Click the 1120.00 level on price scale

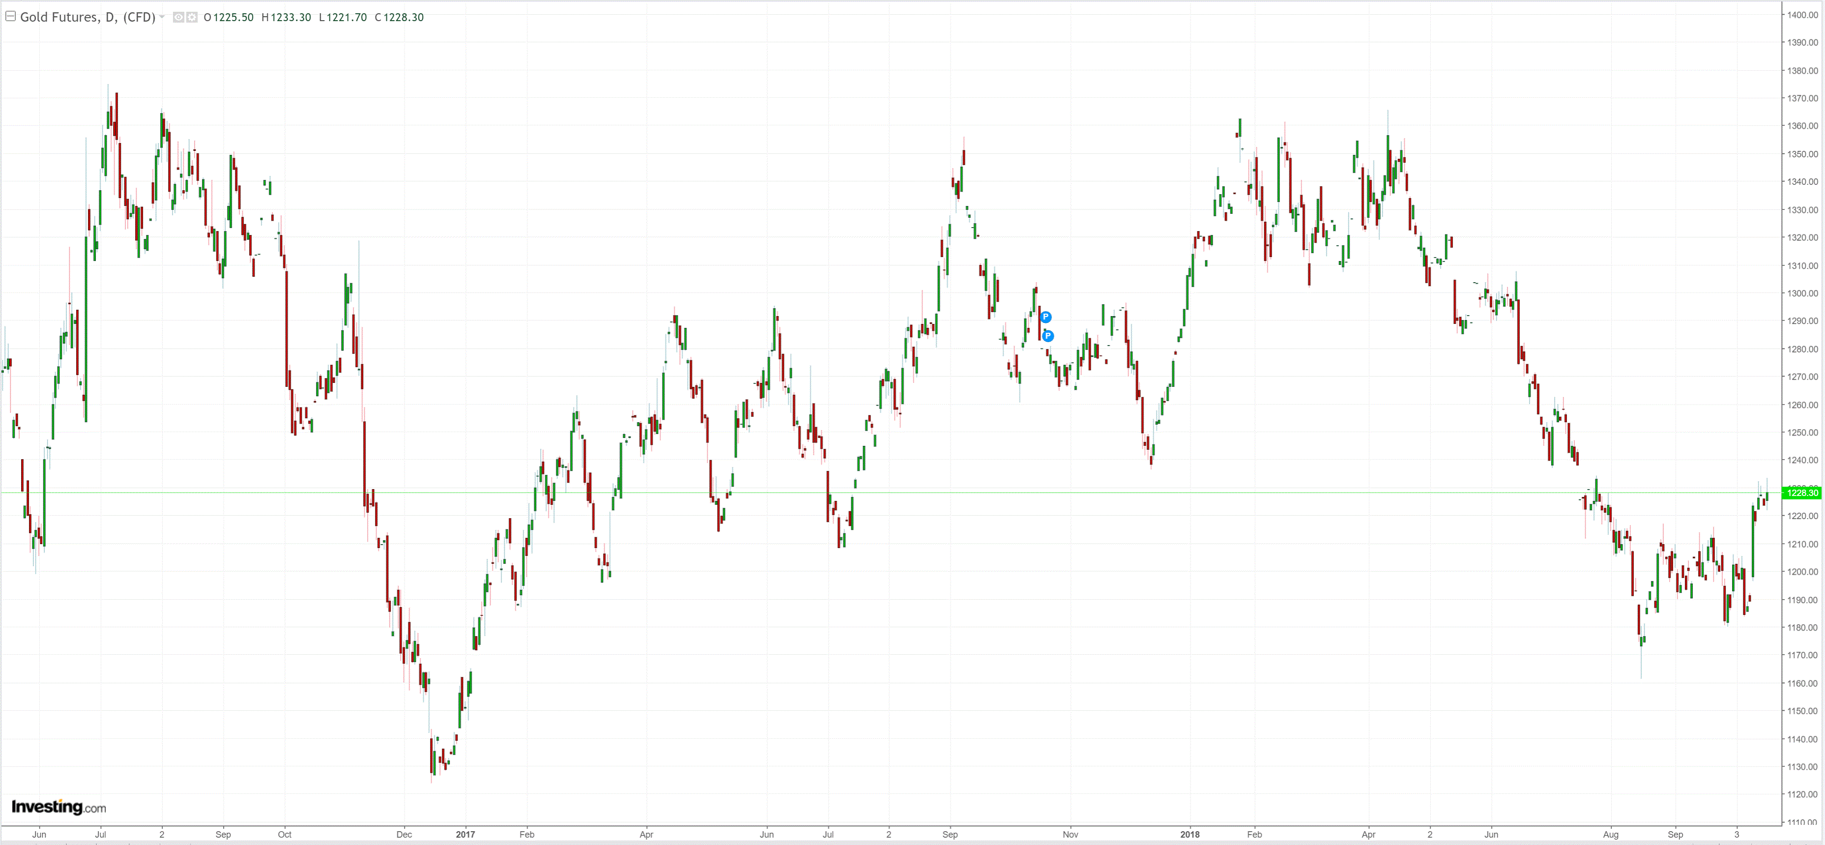[1801, 794]
